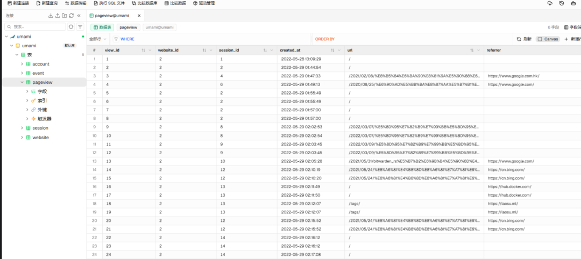Click the robot assistant icon at top right

[573, 3]
